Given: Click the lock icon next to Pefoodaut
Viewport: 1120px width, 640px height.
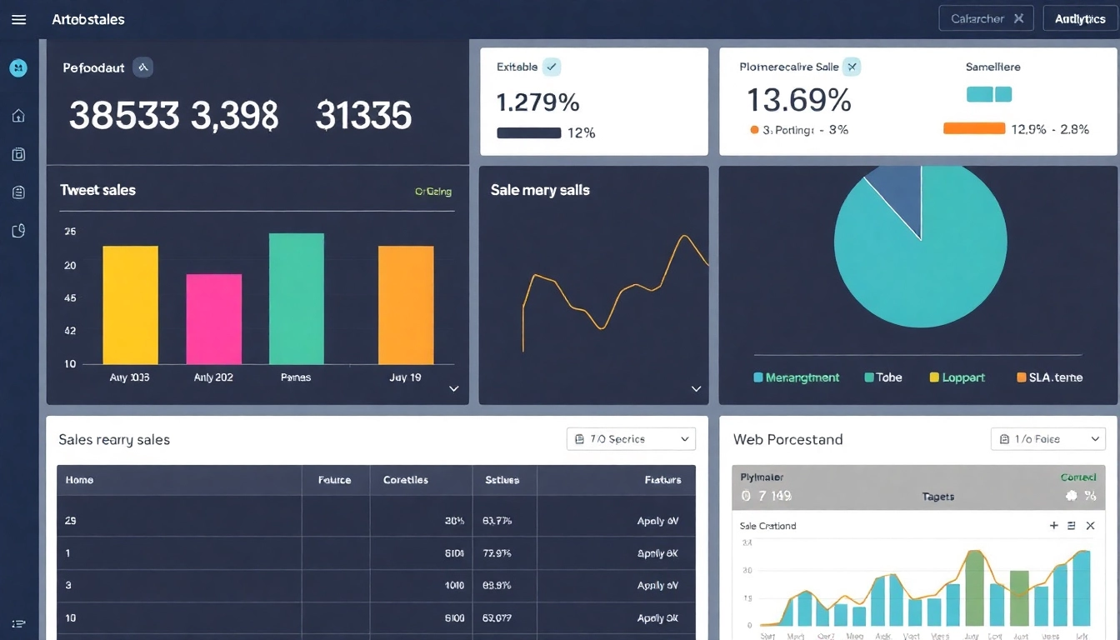Looking at the screenshot, I should pyautogui.click(x=142, y=67).
